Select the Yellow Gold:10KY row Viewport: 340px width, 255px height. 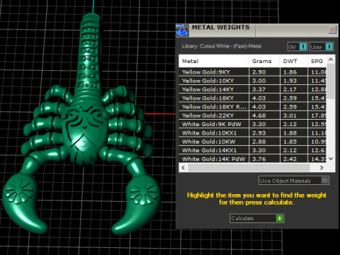(253, 81)
